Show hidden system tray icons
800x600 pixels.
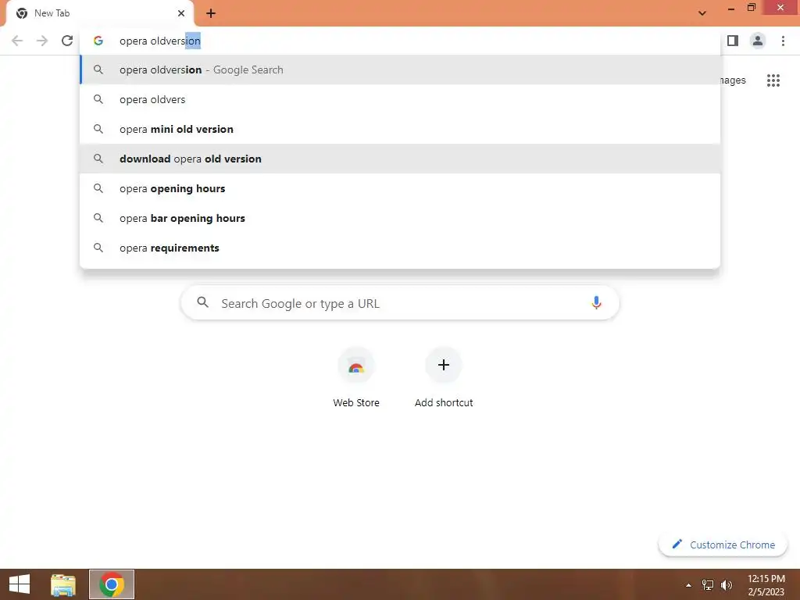[x=688, y=585]
